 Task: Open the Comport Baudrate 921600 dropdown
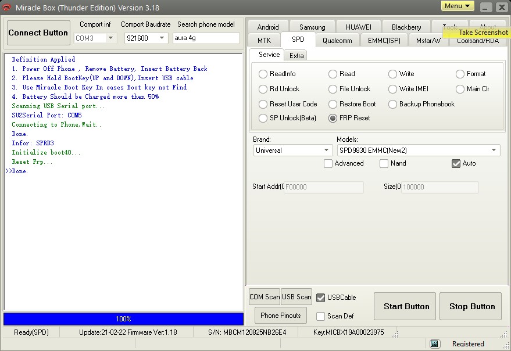pyautogui.click(x=162, y=38)
